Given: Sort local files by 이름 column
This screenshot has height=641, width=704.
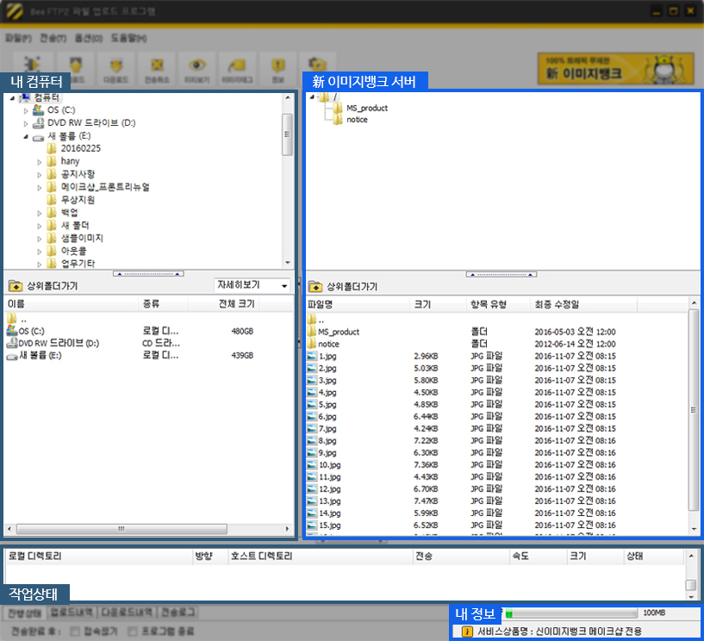Looking at the screenshot, I should pos(71,304).
